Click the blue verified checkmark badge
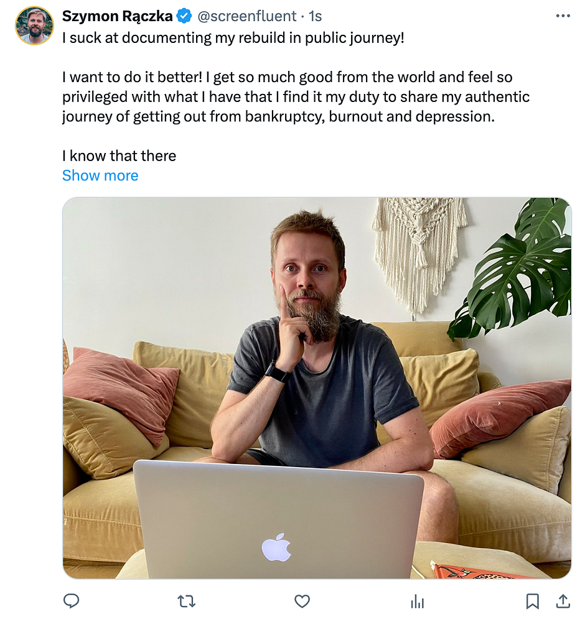This screenshot has width=585, height=622. [184, 16]
